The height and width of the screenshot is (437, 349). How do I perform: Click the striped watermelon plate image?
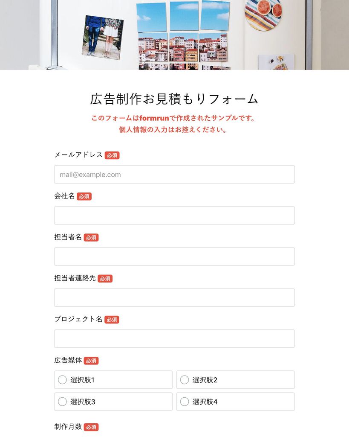[x=263, y=15]
